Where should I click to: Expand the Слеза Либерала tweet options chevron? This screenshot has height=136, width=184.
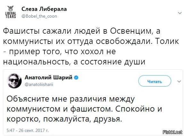click(180, 13)
